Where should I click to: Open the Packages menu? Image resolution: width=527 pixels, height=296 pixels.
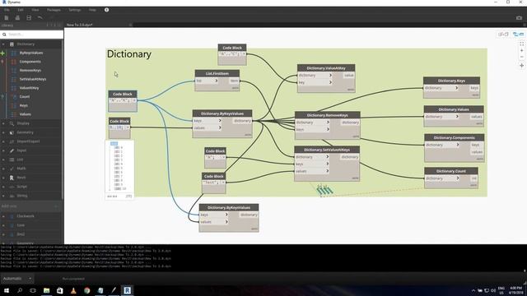54,10
